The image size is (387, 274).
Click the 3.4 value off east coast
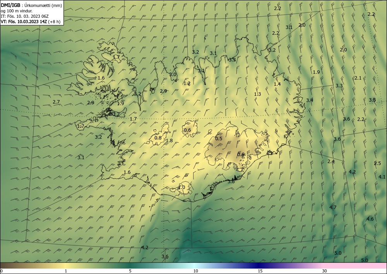(310, 100)
